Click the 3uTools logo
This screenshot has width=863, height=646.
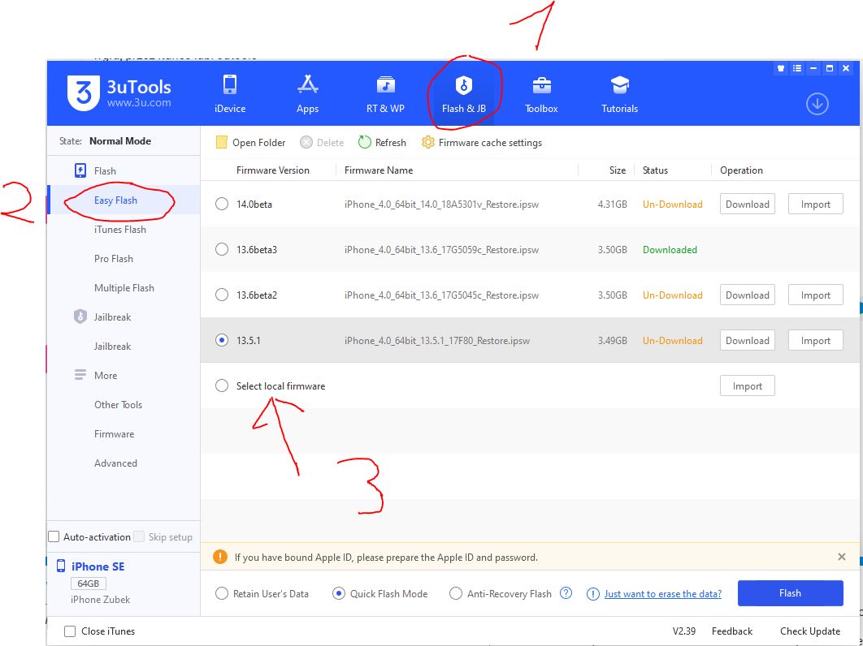[x=119, y=93]
